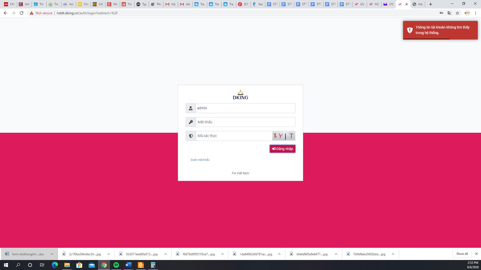
Task: Expand options for 1da64962dfd781ac....jpg
Action: (x=279, y=254)
